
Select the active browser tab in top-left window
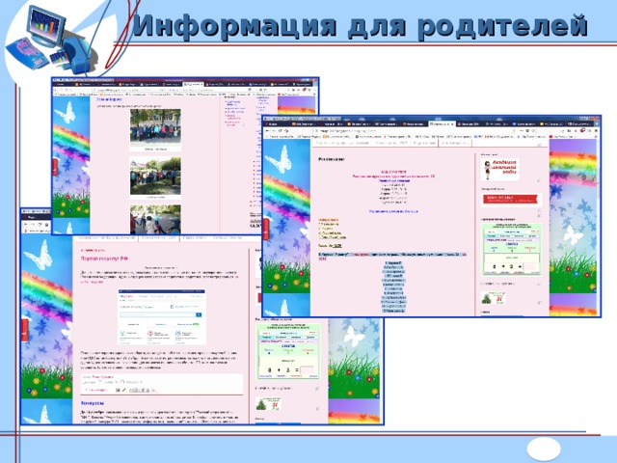193,84
